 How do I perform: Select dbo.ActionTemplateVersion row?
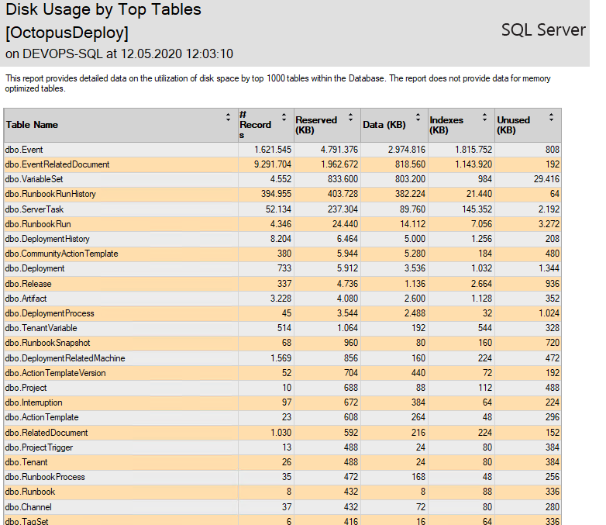coord(283,373)
